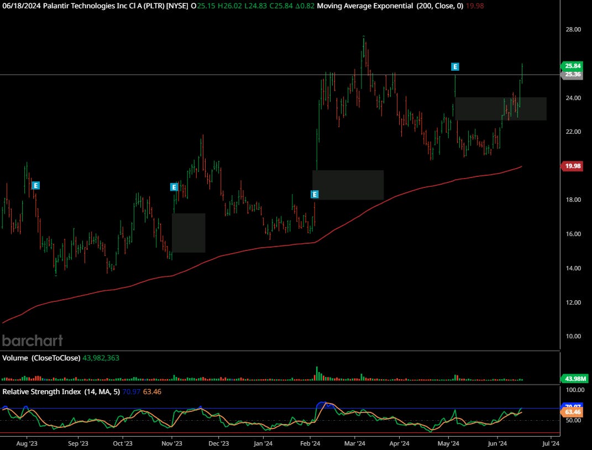Viewport: 592px width, 450px height.
Task: Click the H26.02 high value in header
Action: coord(229,6)
